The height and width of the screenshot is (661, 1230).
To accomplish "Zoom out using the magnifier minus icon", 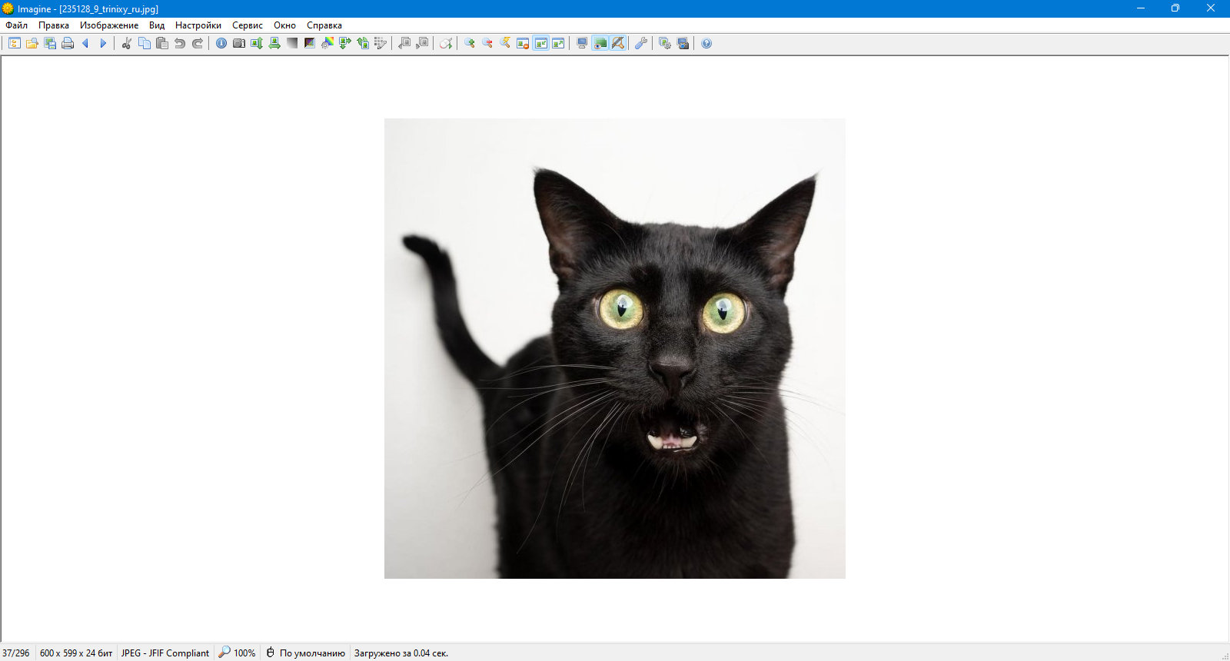I will (x=487, y=43).
